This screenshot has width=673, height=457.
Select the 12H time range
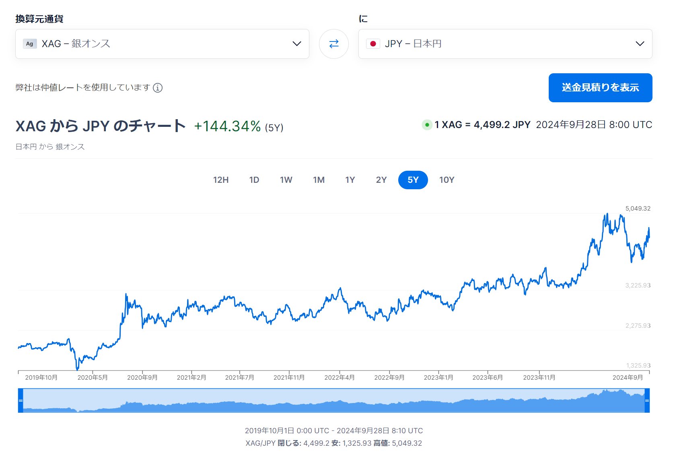tap(220, 180)
